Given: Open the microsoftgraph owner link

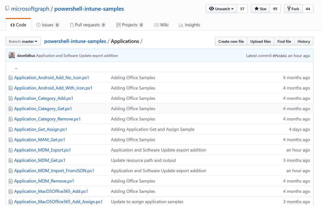Looking at the screenshot, I should point(30,9).
